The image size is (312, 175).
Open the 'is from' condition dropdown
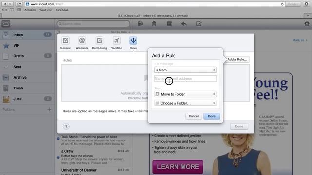coord(185,70)
